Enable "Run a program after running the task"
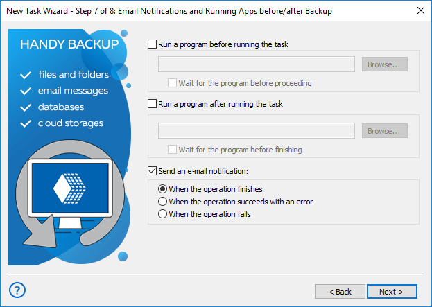Image resolution: width=432 pixels, height=307 pixels. click(x=153, y=104)
